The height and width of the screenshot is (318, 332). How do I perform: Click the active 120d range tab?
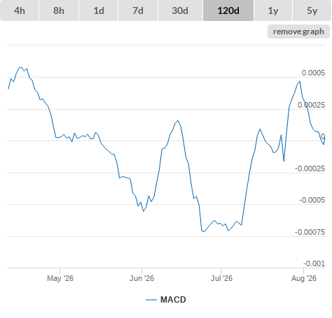pos(228,10)
